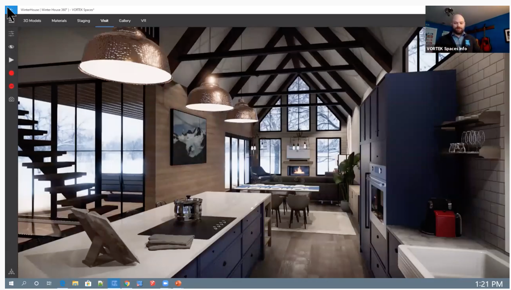511x290 pixels.
Task: Click the active Visit tab
Action: point(104,20)
